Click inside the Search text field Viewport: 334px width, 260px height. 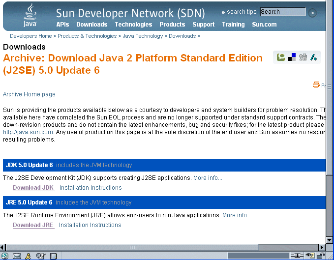click(x=282, y=12)
